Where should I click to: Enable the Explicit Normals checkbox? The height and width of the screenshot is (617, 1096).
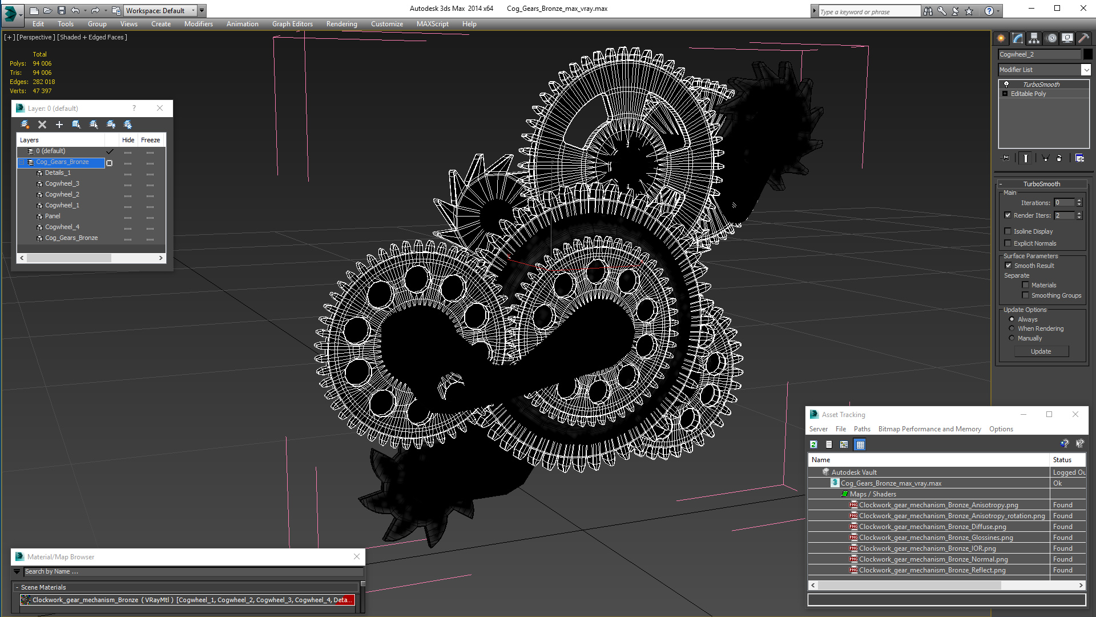tap(1008, 243)
